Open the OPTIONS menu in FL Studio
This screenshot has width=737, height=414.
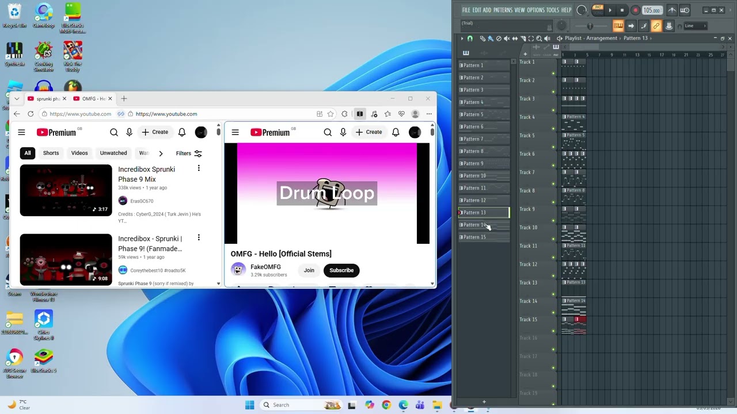pos(536,10)
